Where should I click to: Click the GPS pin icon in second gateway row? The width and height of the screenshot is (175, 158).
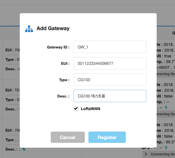point(166,108)
